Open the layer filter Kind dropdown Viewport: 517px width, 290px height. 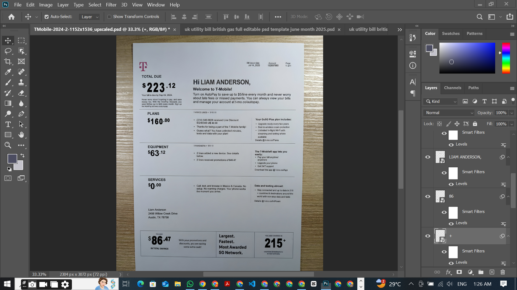(440, 101)
